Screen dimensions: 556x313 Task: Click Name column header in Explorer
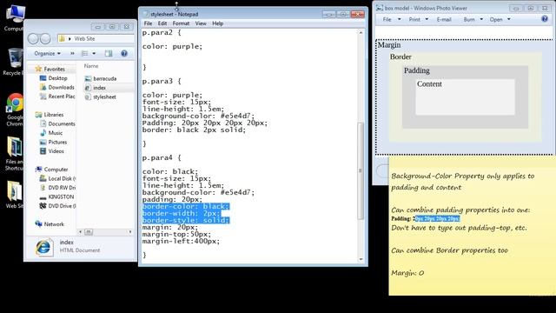point(91,66)
